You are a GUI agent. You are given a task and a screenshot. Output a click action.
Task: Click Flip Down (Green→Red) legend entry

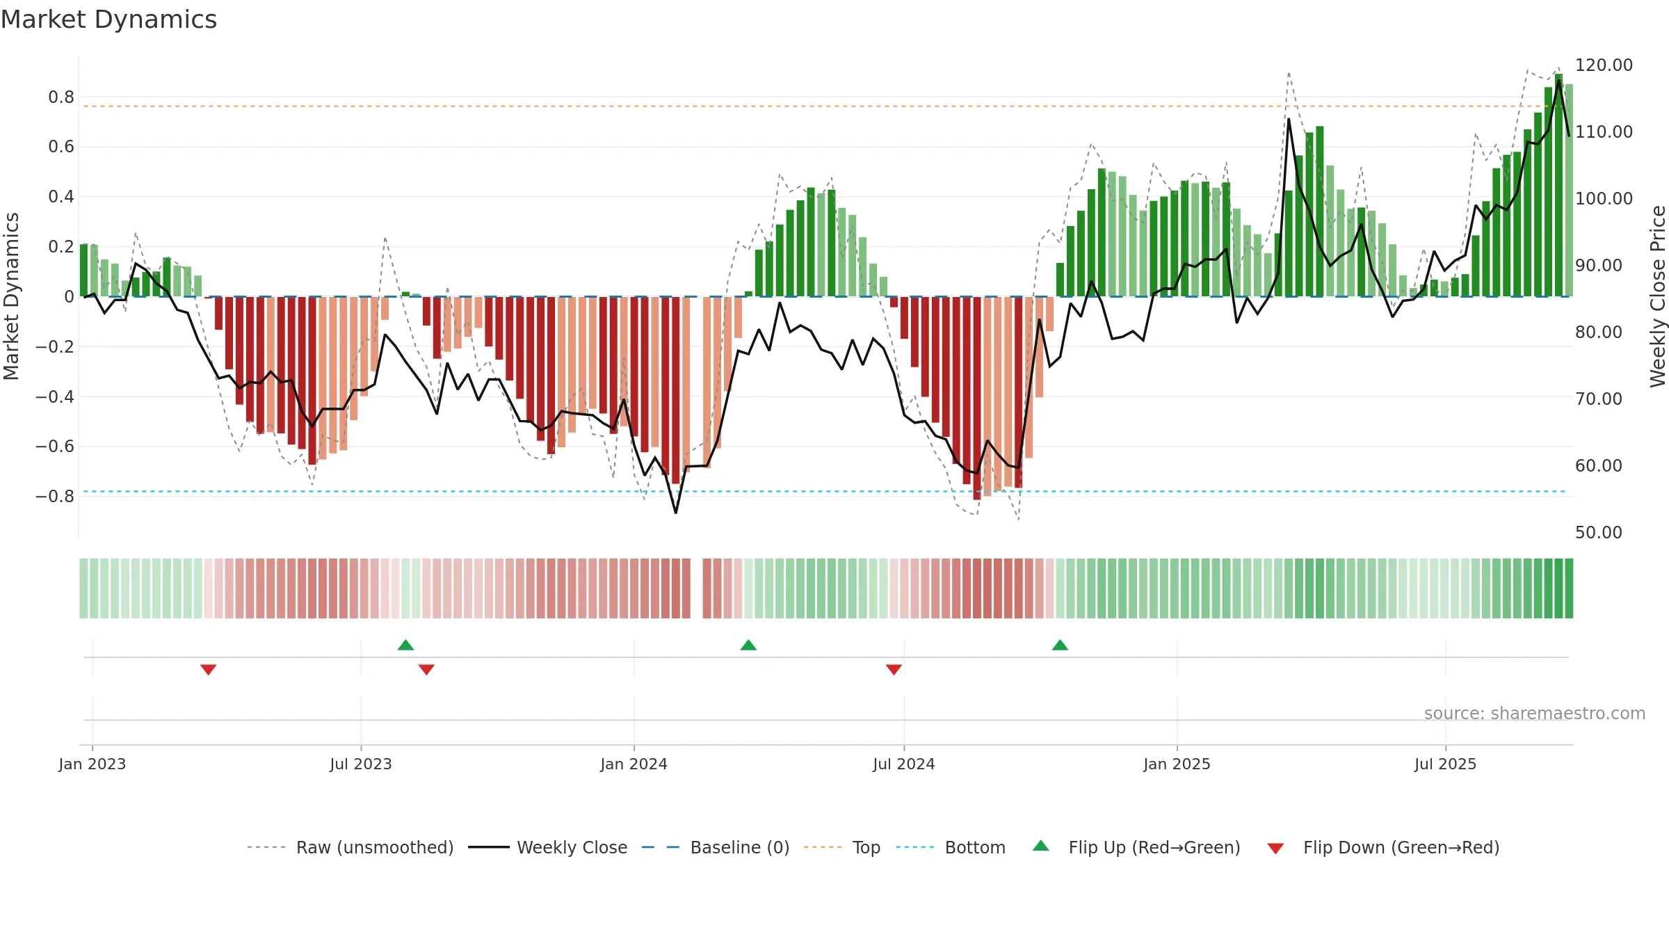[x=1383, y=847]
